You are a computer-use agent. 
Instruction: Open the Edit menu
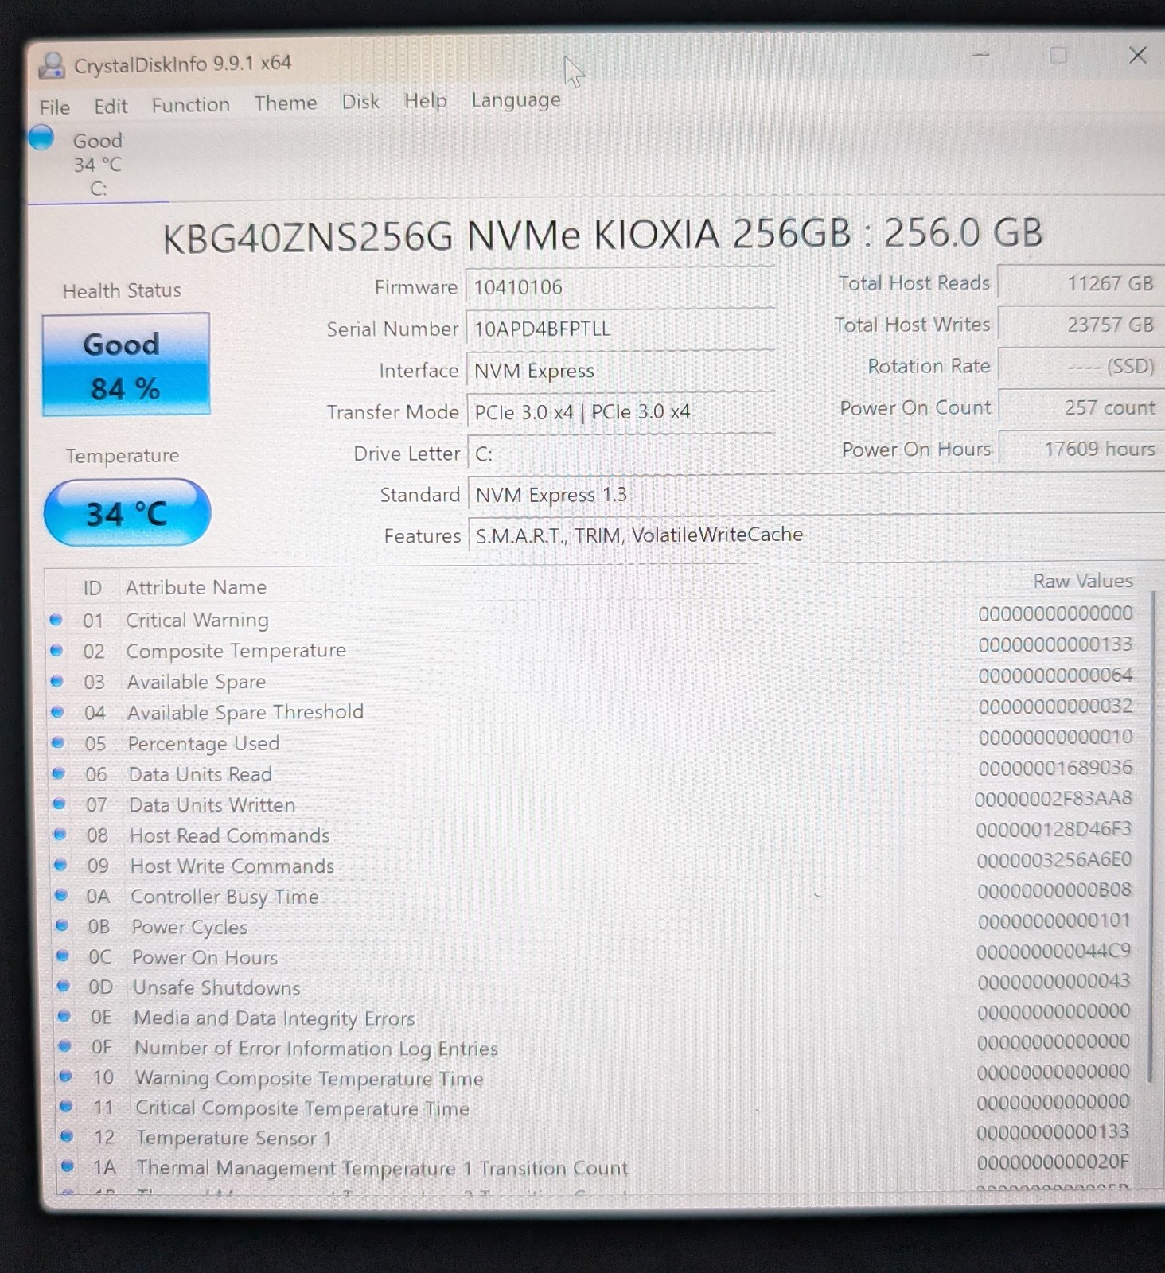pos(111,106)
